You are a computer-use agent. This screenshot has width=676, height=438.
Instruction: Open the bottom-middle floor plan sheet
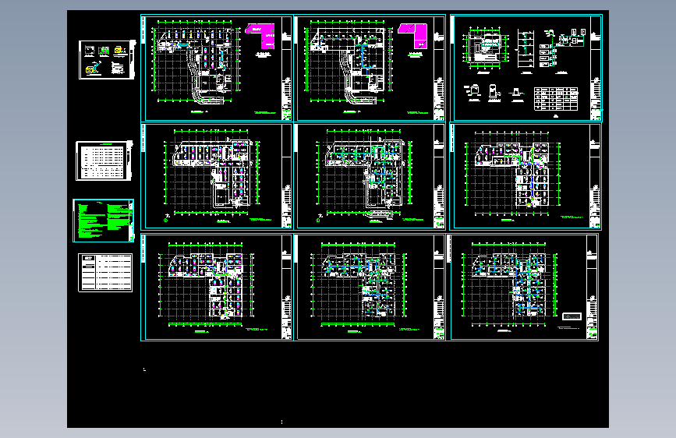(370, 288)
